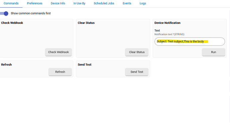Screen dimensions: 230x134
Task: Click the 'Text' parameter label
Action: [157, 31]
